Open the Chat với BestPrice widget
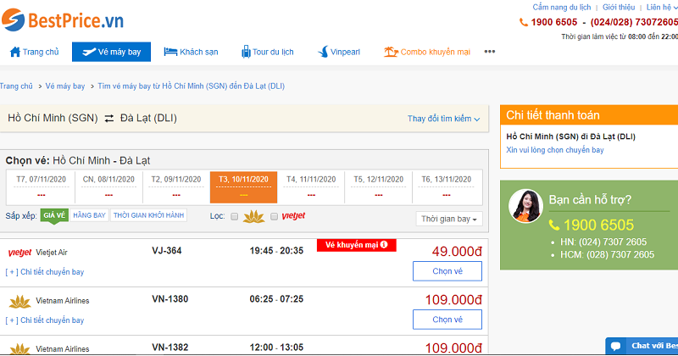This screenshot has width=678, height=356. (x=642, y=346)
